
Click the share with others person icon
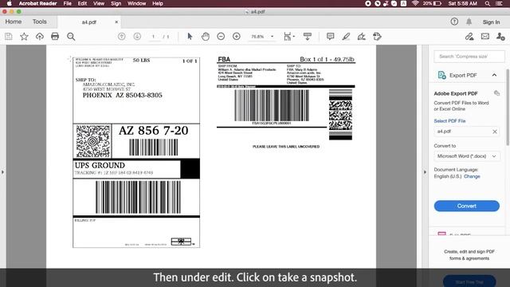500,37
